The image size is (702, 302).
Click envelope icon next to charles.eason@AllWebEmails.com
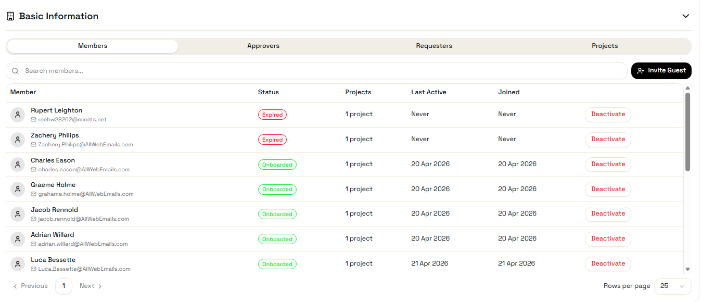click(34, 170)
